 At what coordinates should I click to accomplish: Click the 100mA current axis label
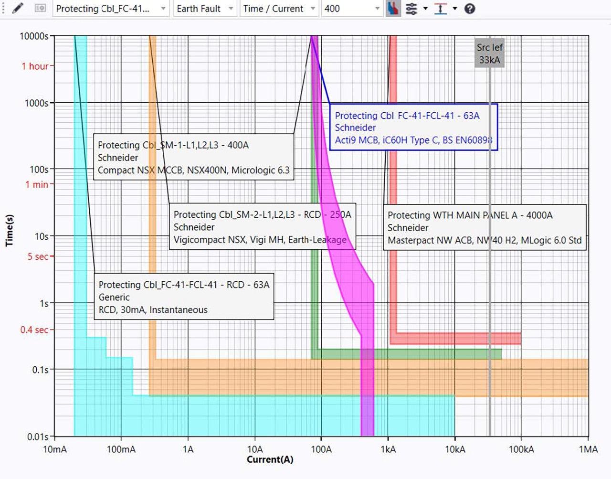click(x=121, y=449)
